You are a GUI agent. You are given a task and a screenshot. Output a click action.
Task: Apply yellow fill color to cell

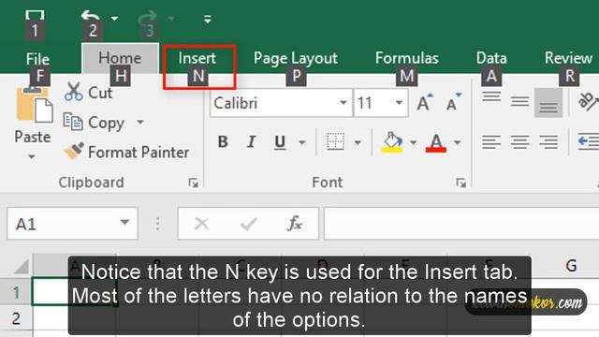coord(392,142)
